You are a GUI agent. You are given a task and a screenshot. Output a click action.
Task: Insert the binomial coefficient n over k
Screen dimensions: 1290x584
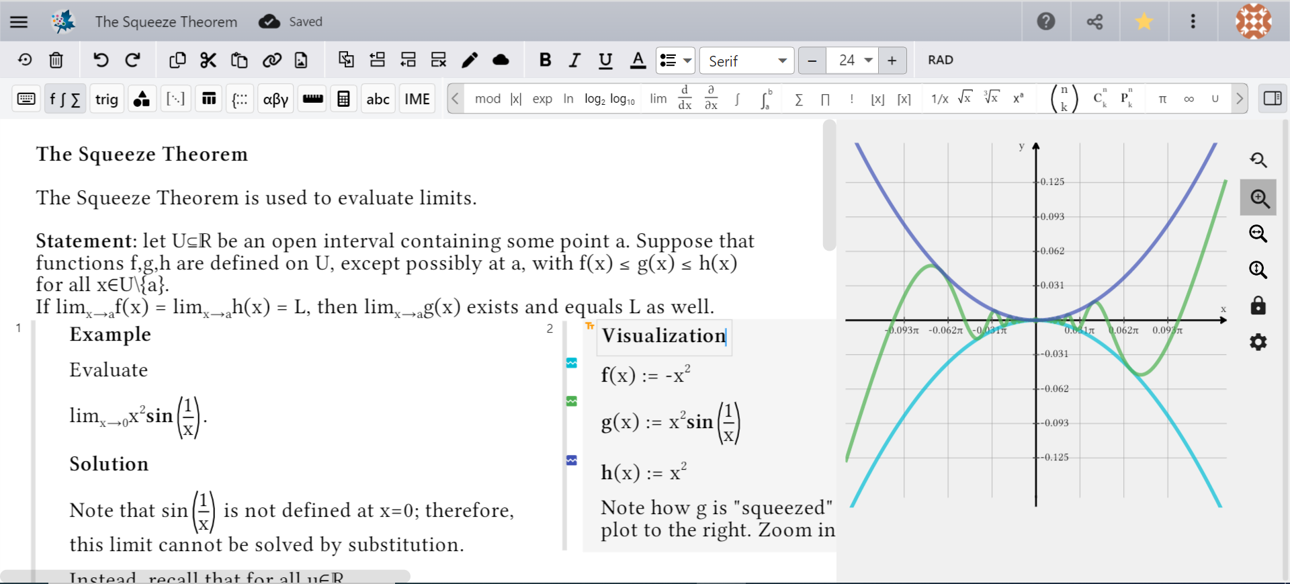pyautogui.click(x=1064, y=98)
